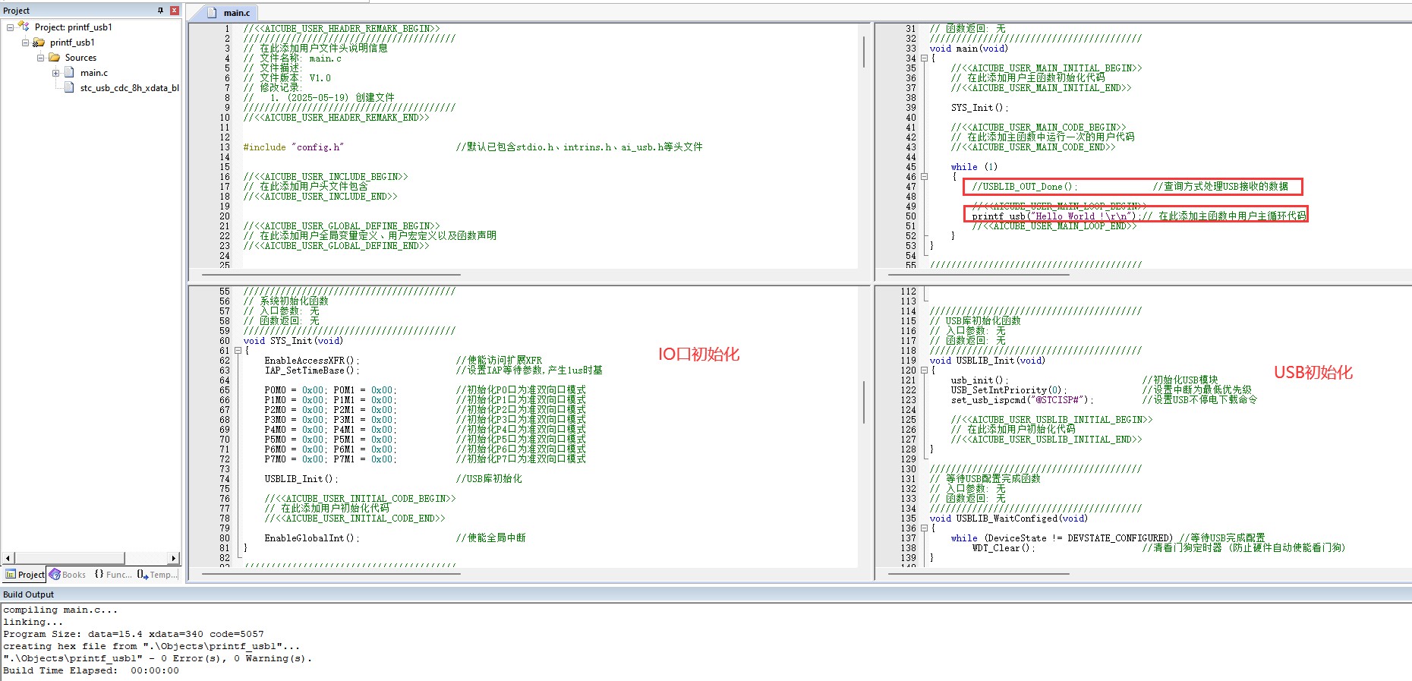Switch to the Books tab
This screenshot has width=1412, height=681.
[68, 575]
